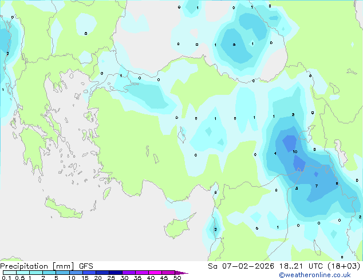Click the 45–50 mm legend swatch

pos(168,273)
